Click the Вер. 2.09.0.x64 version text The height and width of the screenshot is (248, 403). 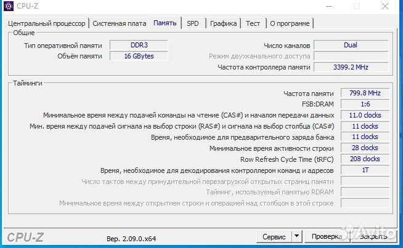(x=131, y=239)
